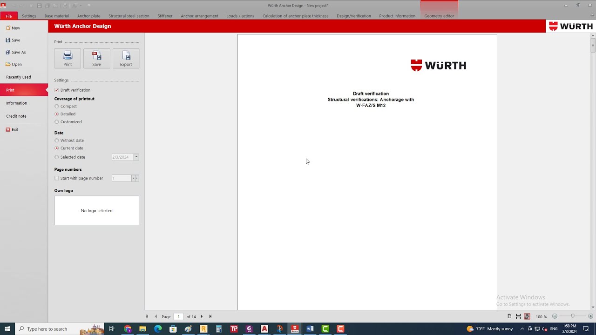This screenshot has width=596, height=335.
Task: Open the Geometry editor tab
Action: point(439,16)
